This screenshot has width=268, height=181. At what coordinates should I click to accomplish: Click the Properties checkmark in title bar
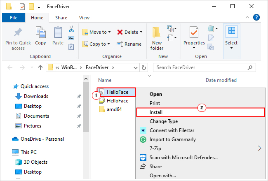point(22,7)
